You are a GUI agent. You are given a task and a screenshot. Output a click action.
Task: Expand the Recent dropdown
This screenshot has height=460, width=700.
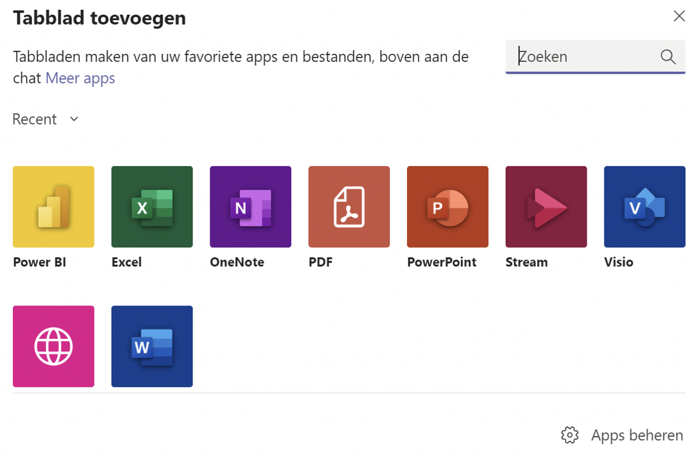pos(45,119)
